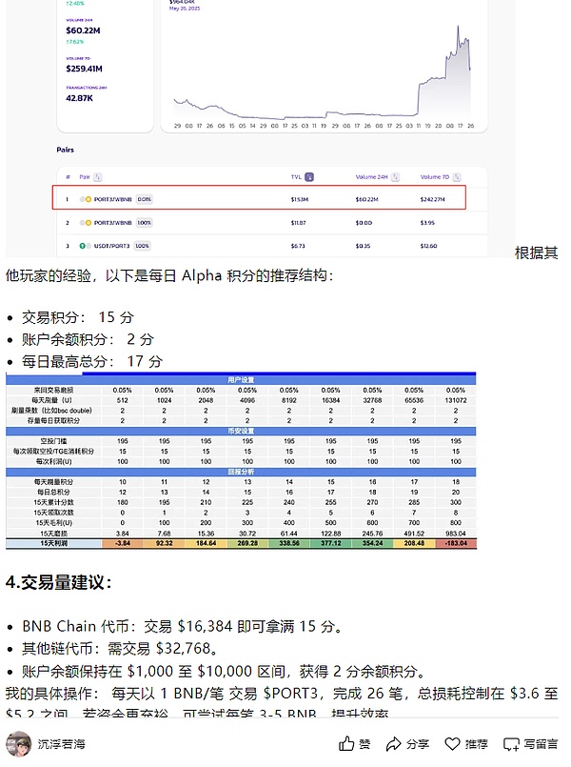Select the PORT3/WBNB 0.01% pair row
Viewport: 571px width, 767px height.
(x=259, y=198)
